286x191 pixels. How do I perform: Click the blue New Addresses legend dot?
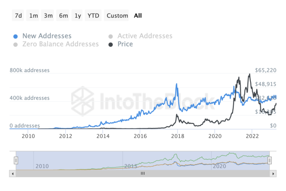pos(15,36)
